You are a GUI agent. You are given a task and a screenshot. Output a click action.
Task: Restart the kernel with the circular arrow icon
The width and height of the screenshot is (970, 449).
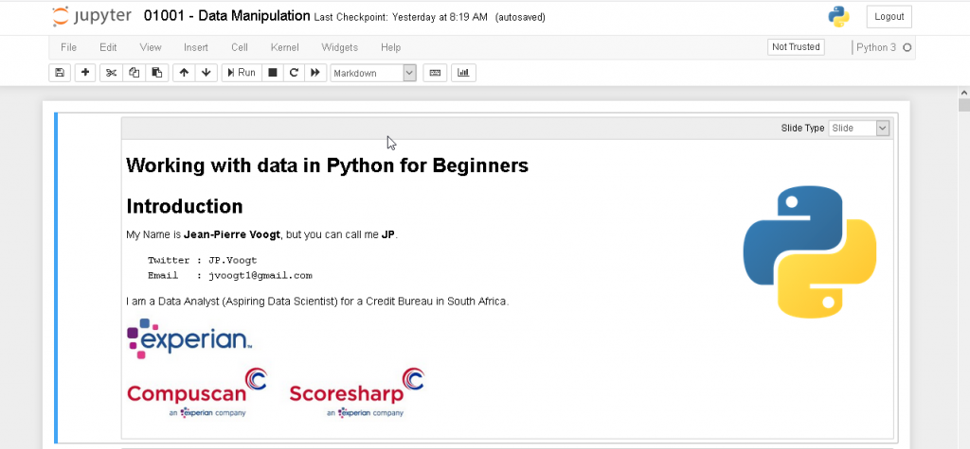294,73
